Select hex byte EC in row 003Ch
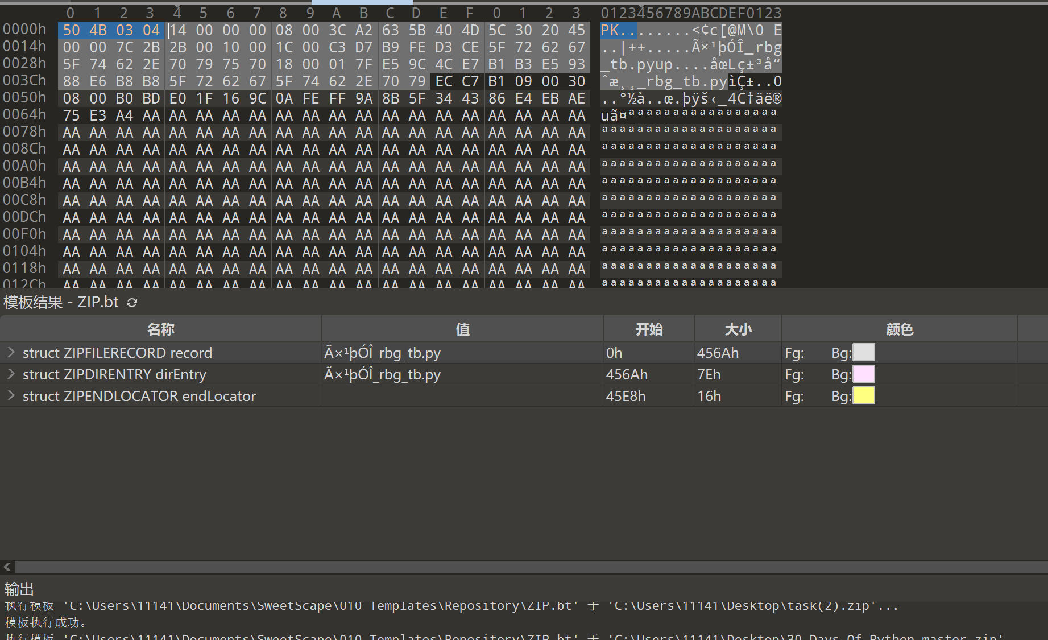 (444, 81)
